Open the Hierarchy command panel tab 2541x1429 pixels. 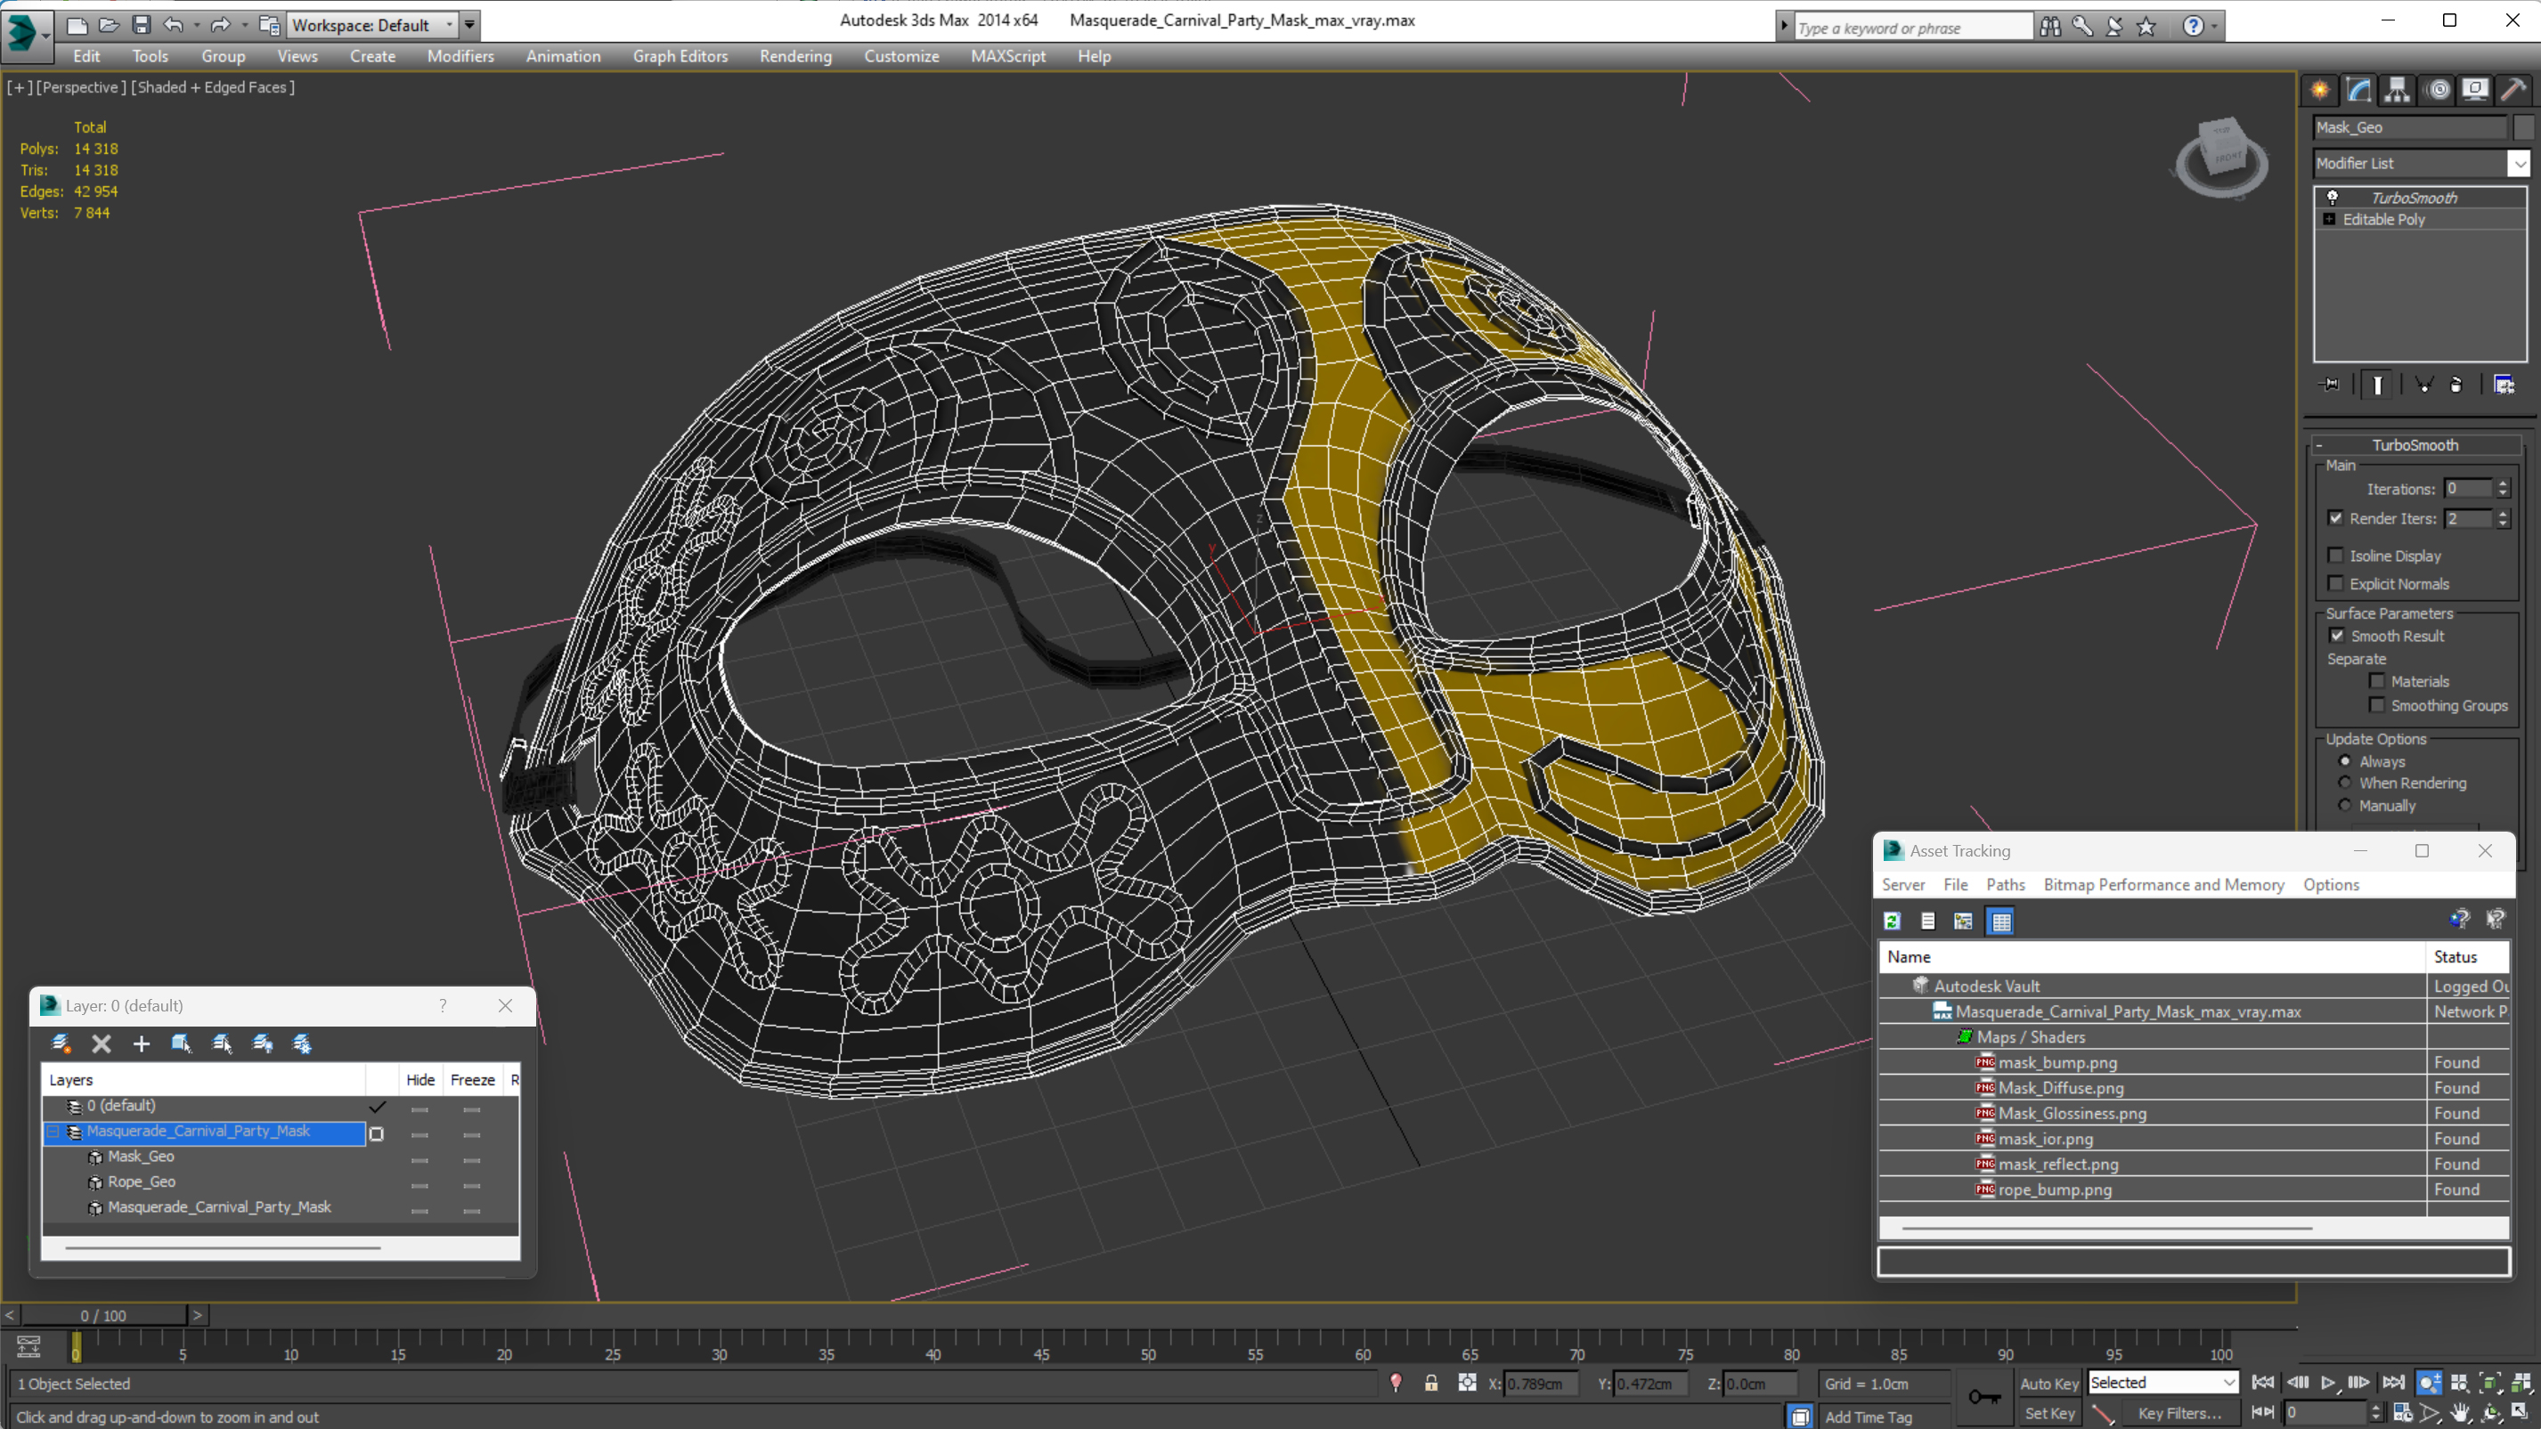pyautogui.click(x=2397, y=90)
